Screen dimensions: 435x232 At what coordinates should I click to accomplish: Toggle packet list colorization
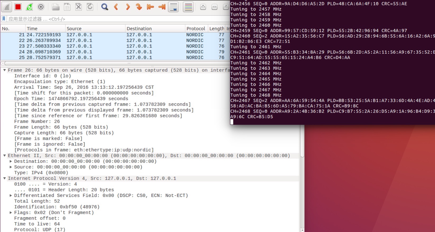tap(188, 7)
